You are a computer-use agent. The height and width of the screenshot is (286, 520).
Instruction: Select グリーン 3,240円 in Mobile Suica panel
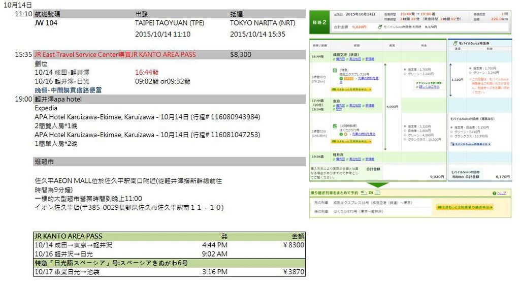click(x=470, y=72)
